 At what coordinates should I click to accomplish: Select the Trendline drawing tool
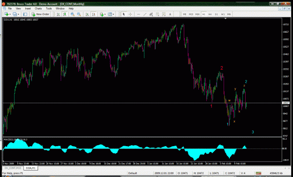[145, 14]
